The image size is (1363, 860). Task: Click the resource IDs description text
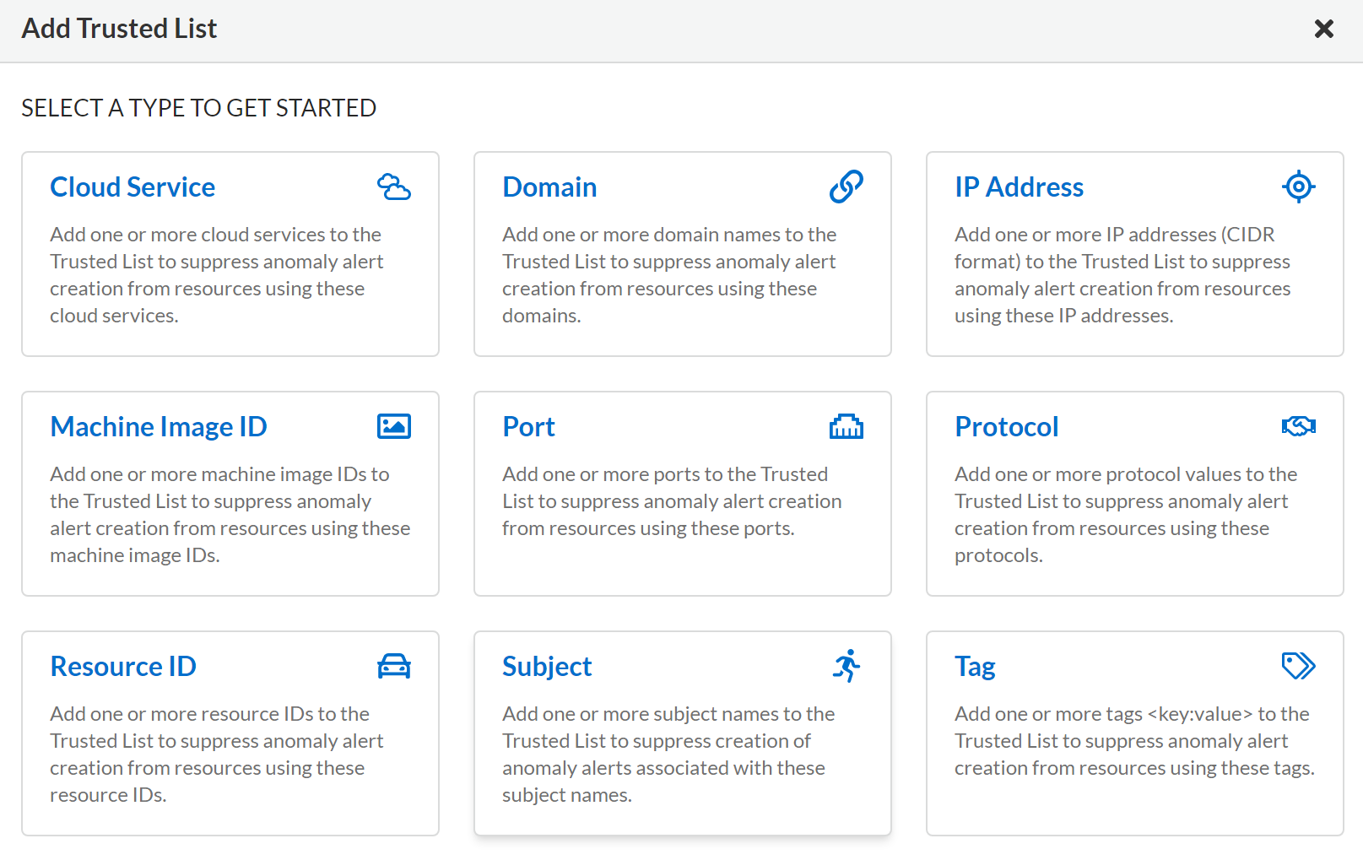click(217, 754)
